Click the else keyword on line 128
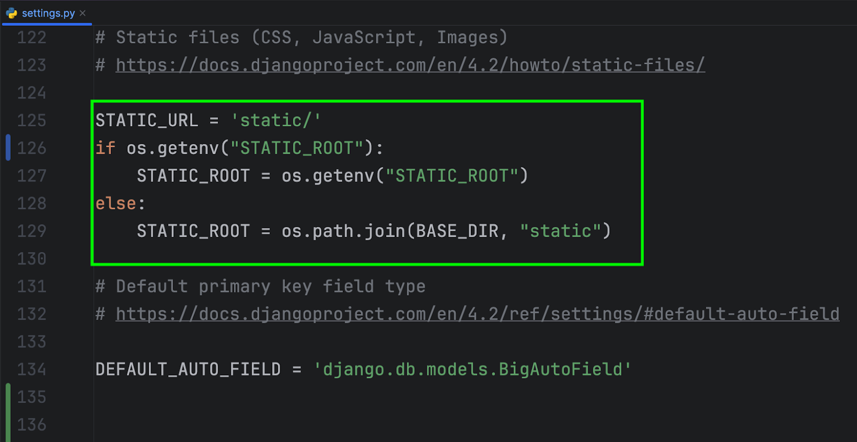Viewport: 857px width, 442px height. coord(116,203)
